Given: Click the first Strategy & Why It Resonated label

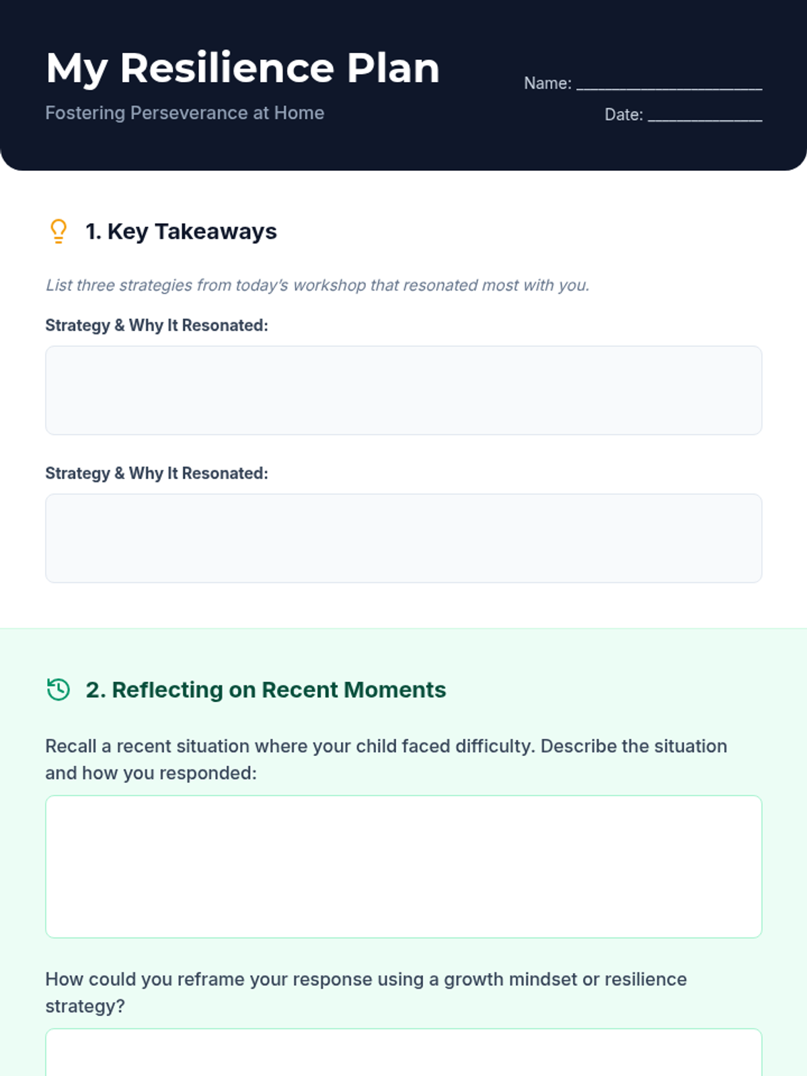Looking at the screenshot, I should tap(157, 325).
